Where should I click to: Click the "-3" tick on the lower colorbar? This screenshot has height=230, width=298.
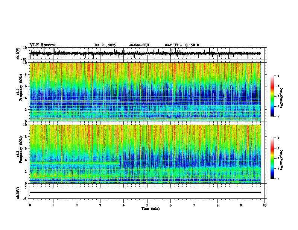tap(277, 138)
